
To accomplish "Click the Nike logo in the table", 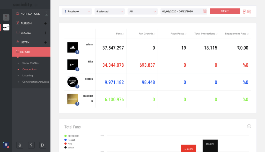I will [x=72, y=65].
